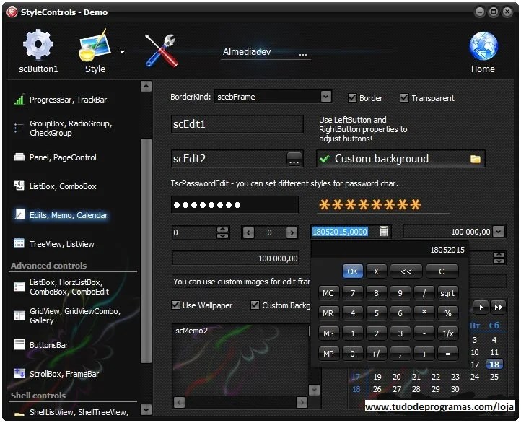The height and width of the screenshot is (423, 521).
Task: Open ListBox, ComboBox page
Action: 63,186
